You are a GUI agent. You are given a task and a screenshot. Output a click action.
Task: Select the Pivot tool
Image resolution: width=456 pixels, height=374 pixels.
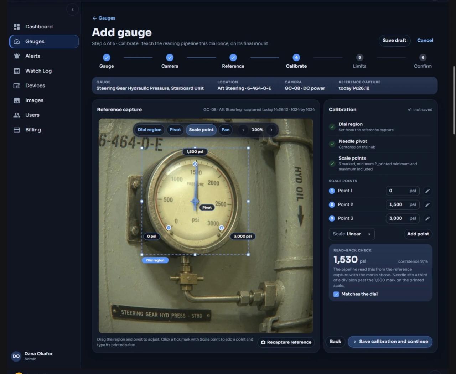(x=175, y=130)
